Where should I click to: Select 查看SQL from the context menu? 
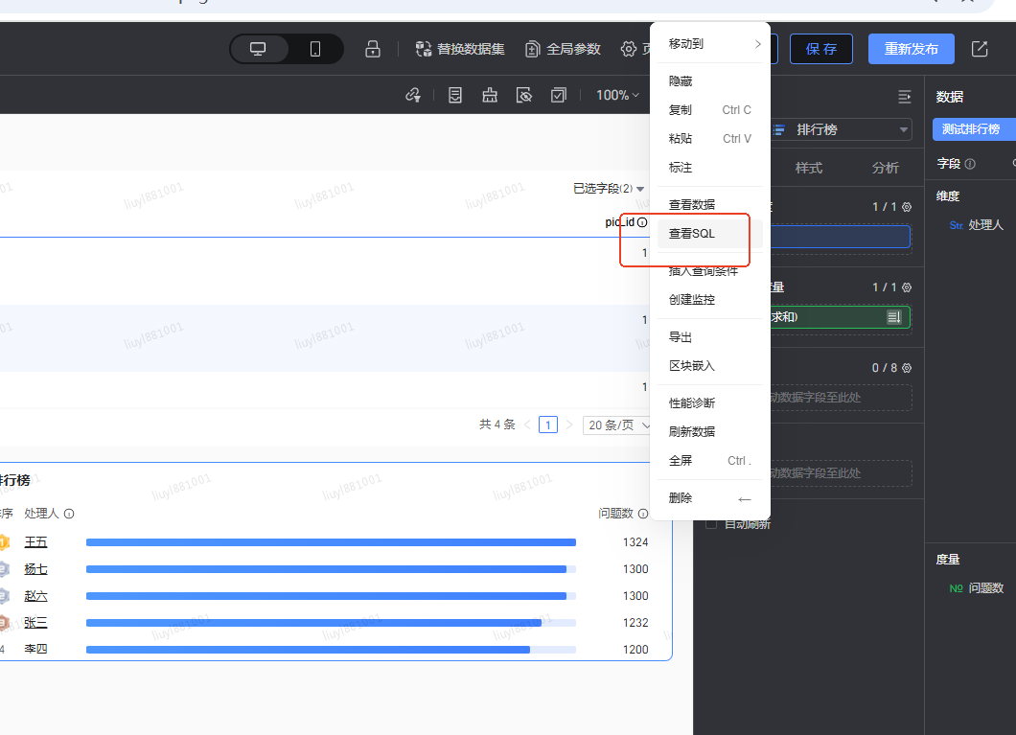(x=692, y=234)
